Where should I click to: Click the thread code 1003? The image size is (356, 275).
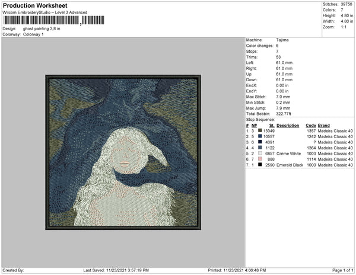coord(311,154)
